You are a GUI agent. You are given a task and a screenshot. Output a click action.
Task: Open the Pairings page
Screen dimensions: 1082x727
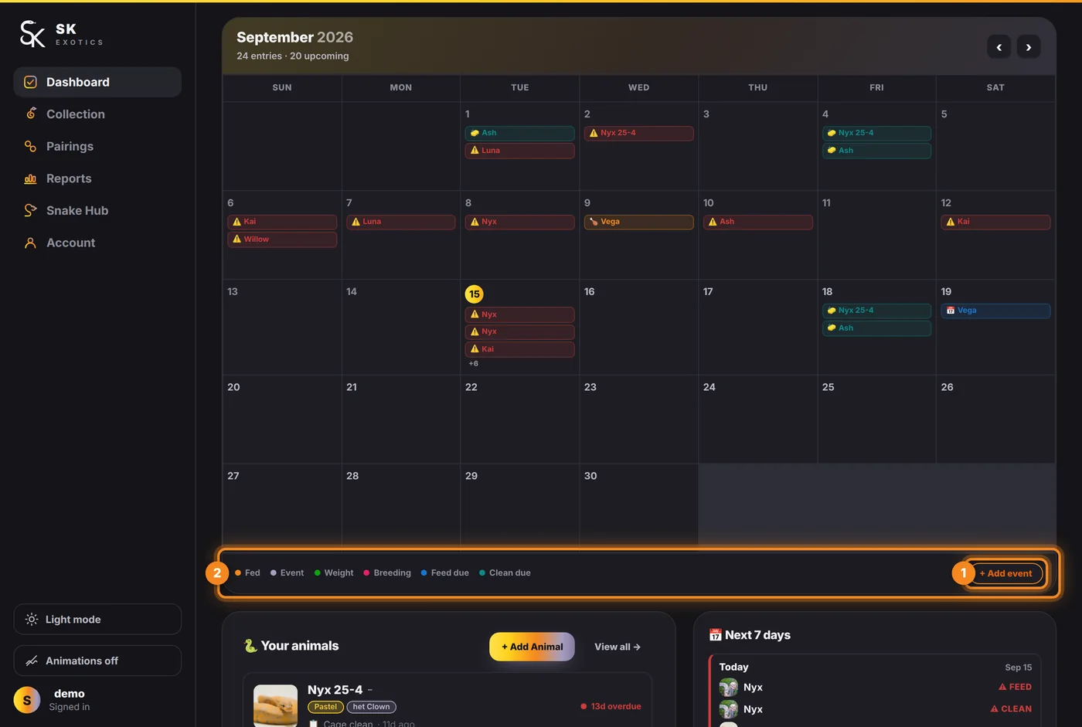click(x=97, y=146)
